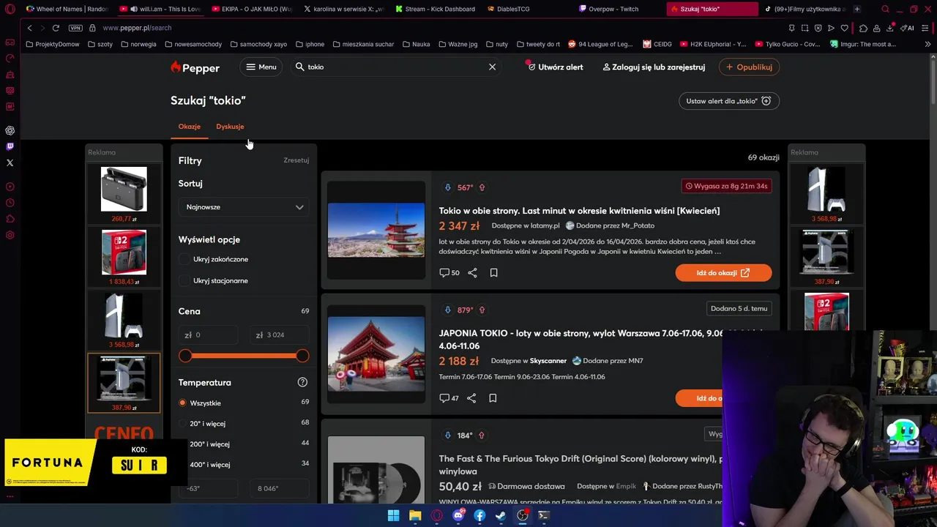Viewport: 937px width, 527px height.
Task: Open the Najnowsze sort dropdown
Action: [x=244, y=207]
